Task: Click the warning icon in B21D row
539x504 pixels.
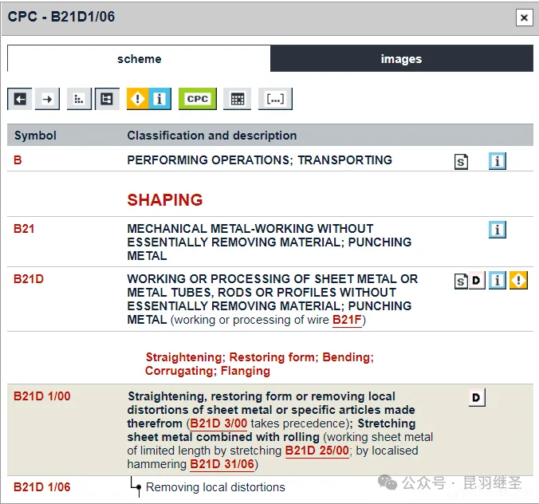Action: coord(519,281)
